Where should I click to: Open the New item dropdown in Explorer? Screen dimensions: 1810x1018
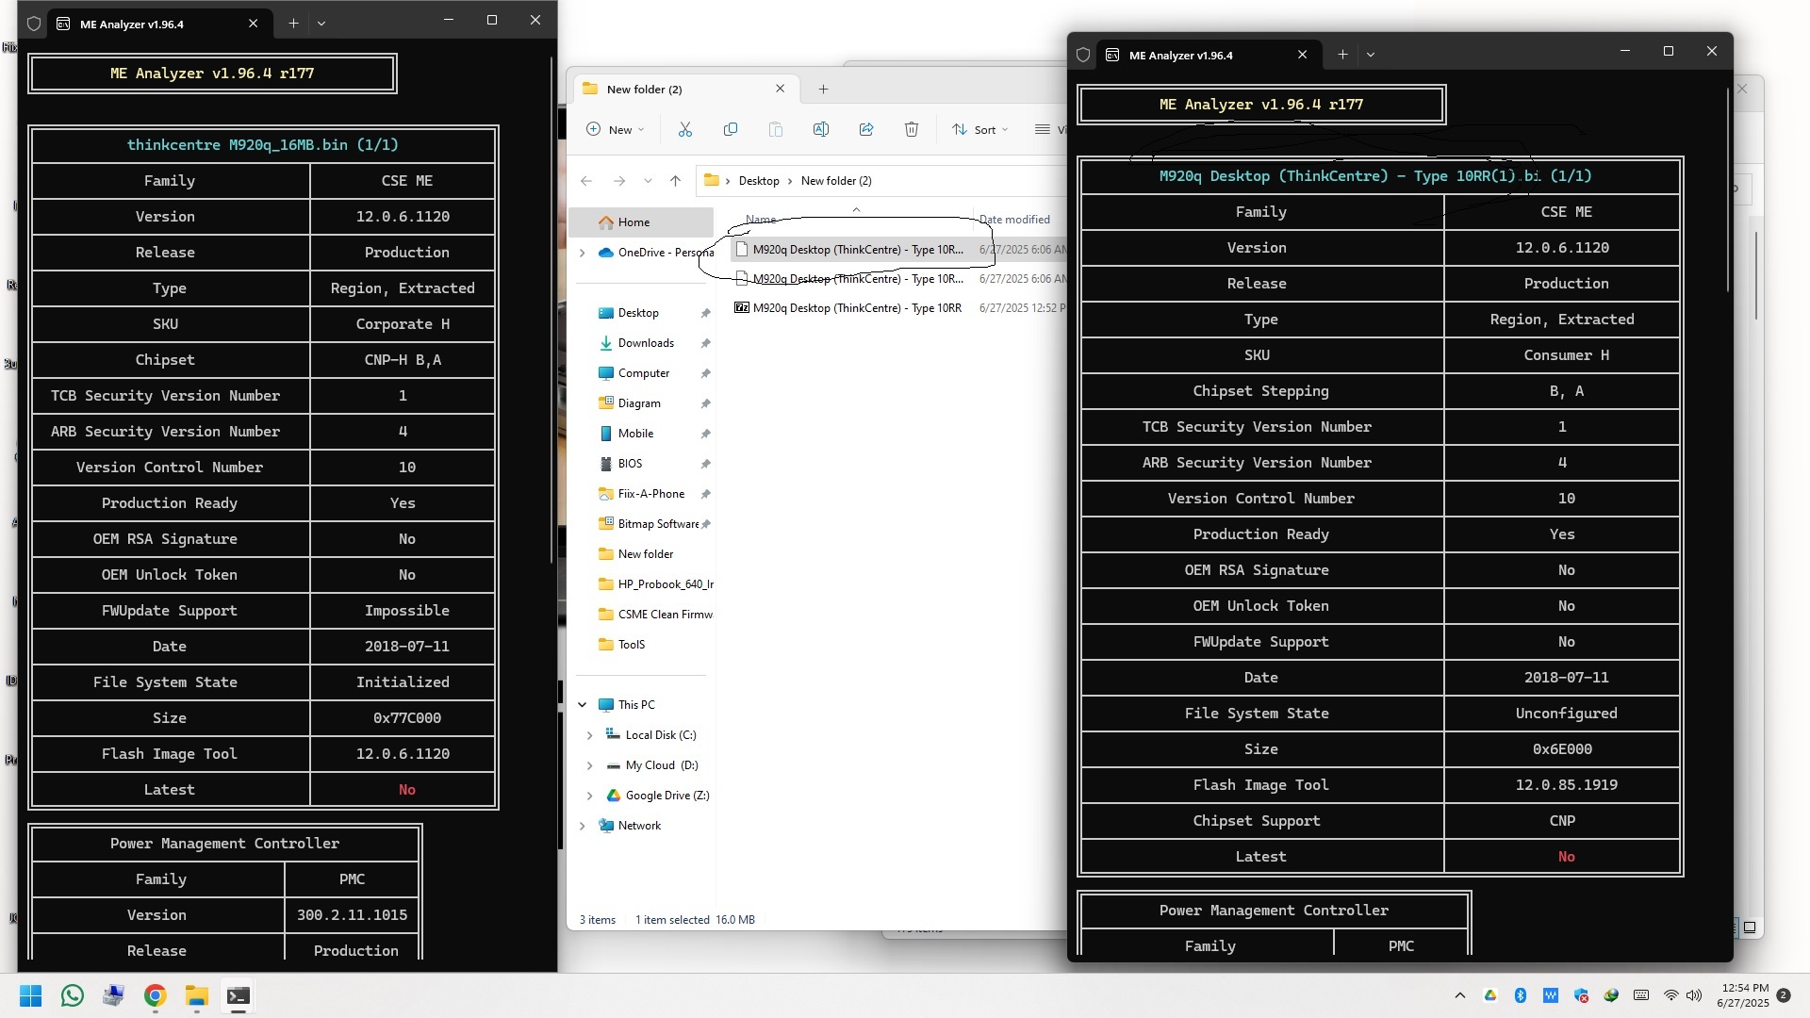coord(616,130)
